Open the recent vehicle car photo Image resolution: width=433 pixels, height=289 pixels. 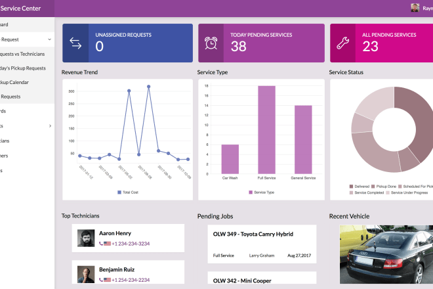pos(386,255)
